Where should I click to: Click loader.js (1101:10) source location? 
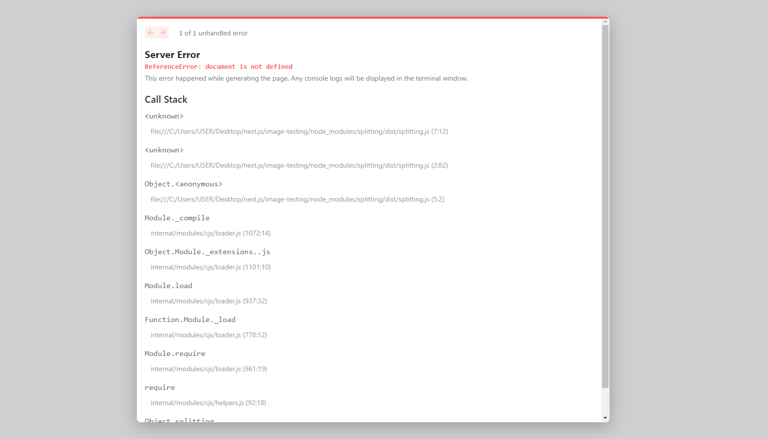tap(211, 267)
